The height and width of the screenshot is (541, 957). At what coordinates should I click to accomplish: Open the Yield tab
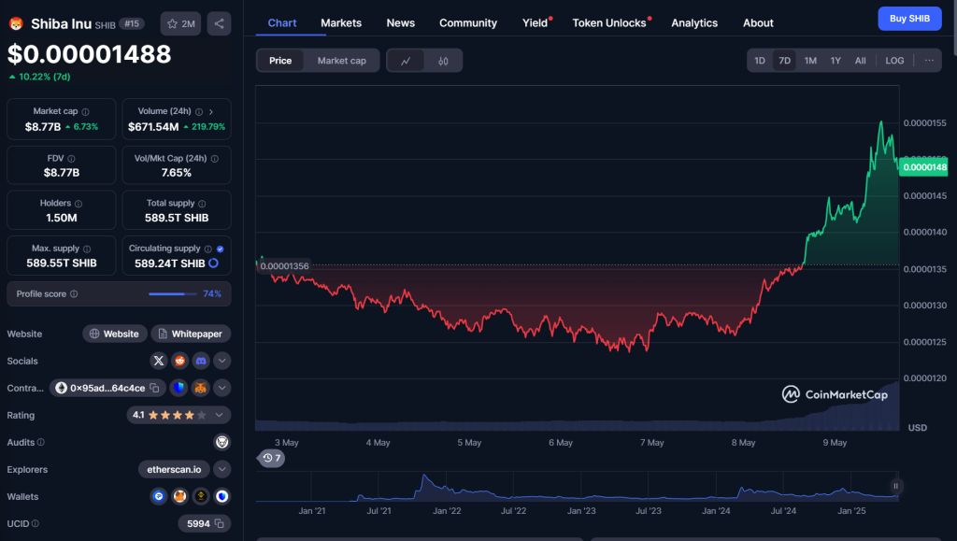point(536,22)
